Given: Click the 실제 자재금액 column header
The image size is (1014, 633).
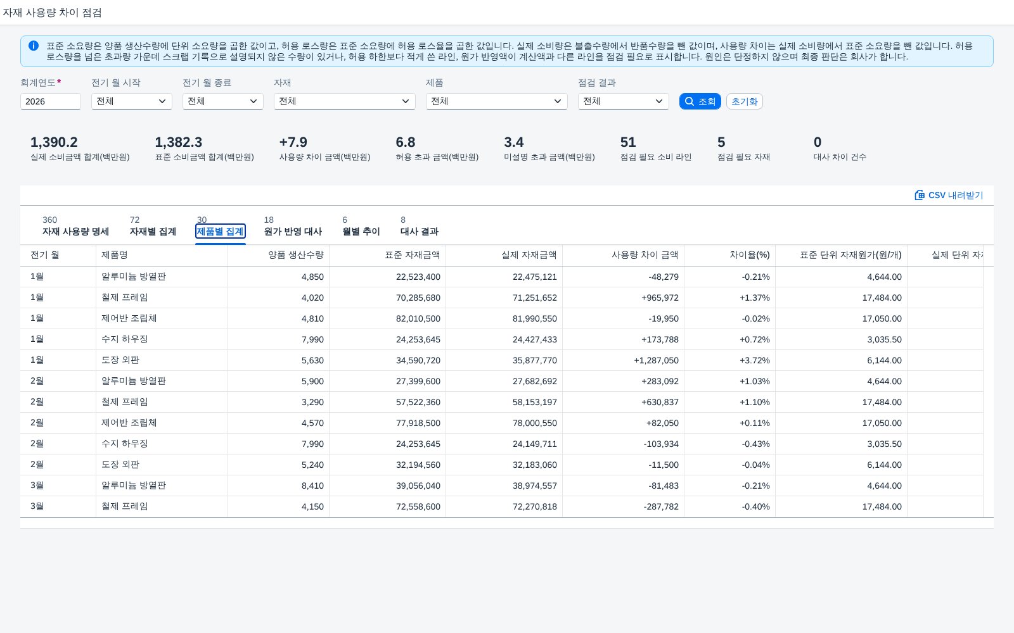Looking at the screenshot, I should point(504,255).
